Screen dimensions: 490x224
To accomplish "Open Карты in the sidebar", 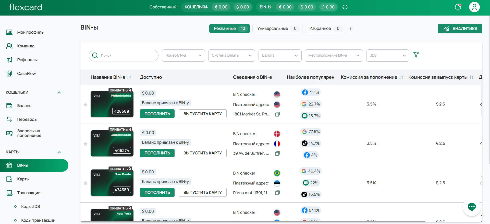I will (23, 179).
